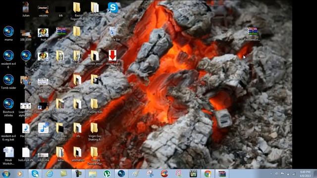Viewport: 317px width, 178px height.
Task: Open the Friday 3 folder
Action: pos(78,82)
